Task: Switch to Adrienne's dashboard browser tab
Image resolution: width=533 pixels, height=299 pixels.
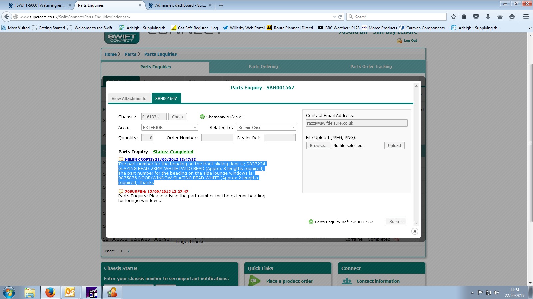Action: point(181,5)
